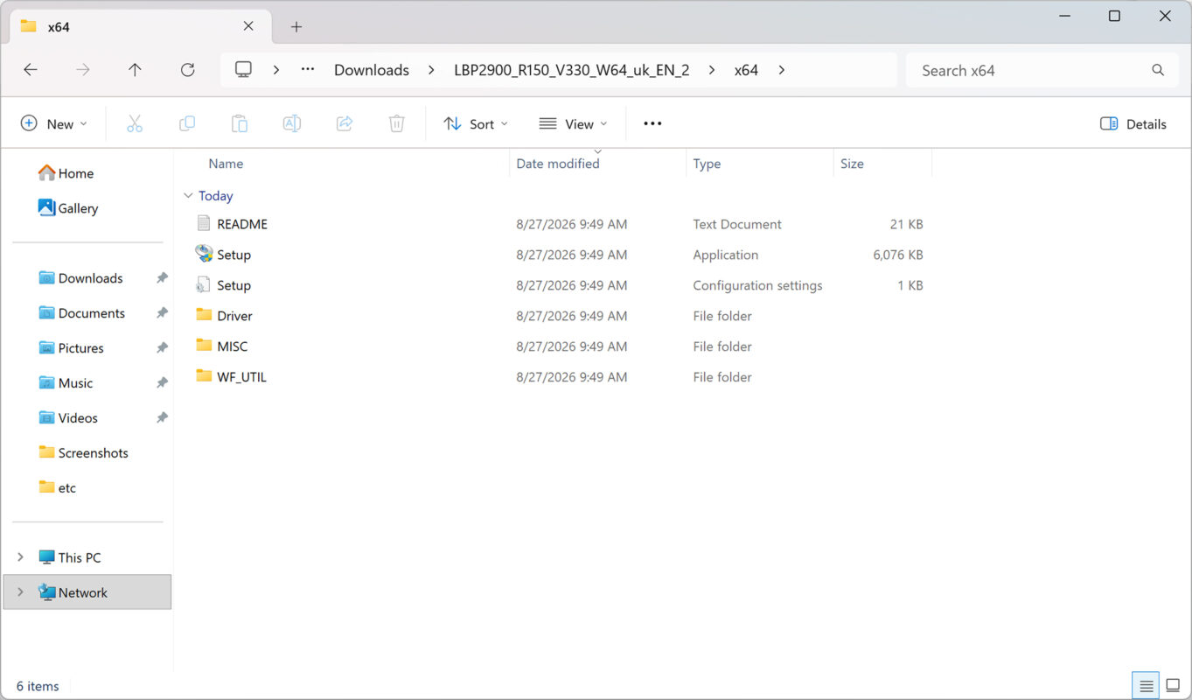Click the Configuration settings type text

[757, 285]
